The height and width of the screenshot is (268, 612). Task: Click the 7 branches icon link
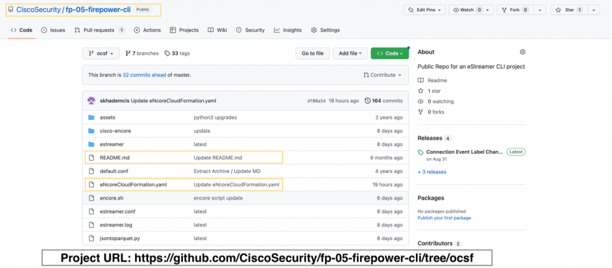pyautogui.click(x=128, y=53)
